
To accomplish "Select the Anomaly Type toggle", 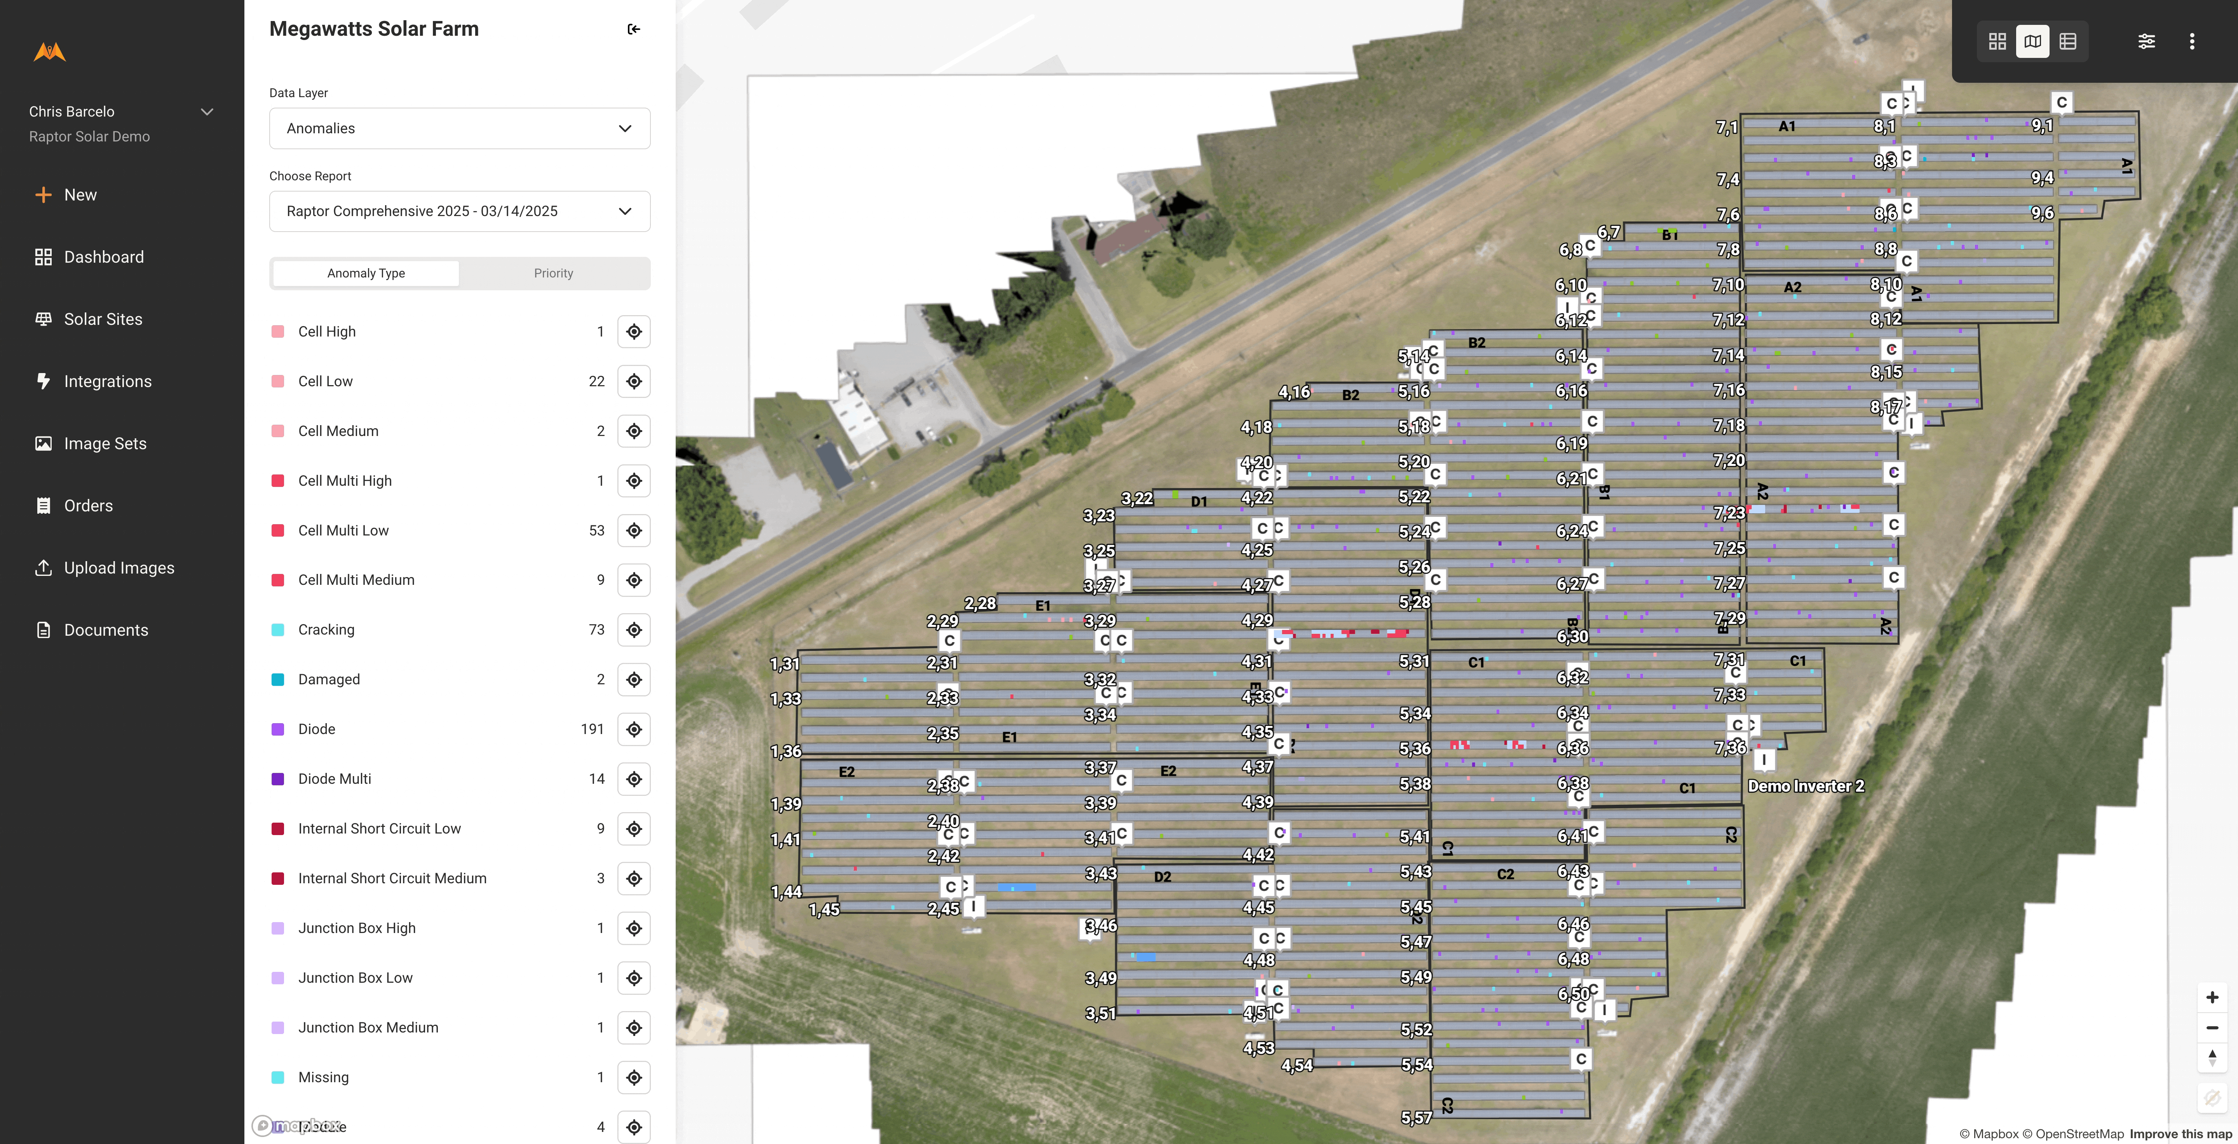I will (366, 274).
